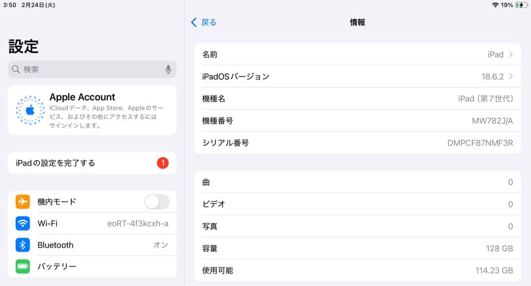Tap the 機種名 iPad (第7世代) value
The width and height of the screenshot is (531, 286).
pos(486,98)
